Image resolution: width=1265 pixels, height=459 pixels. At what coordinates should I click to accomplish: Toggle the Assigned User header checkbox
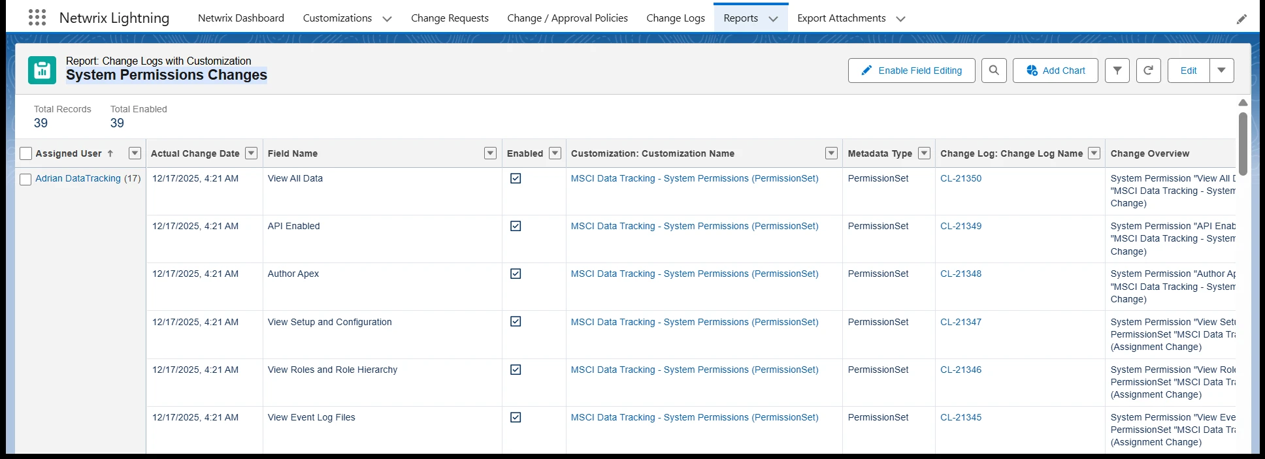[x=26, y=153]
